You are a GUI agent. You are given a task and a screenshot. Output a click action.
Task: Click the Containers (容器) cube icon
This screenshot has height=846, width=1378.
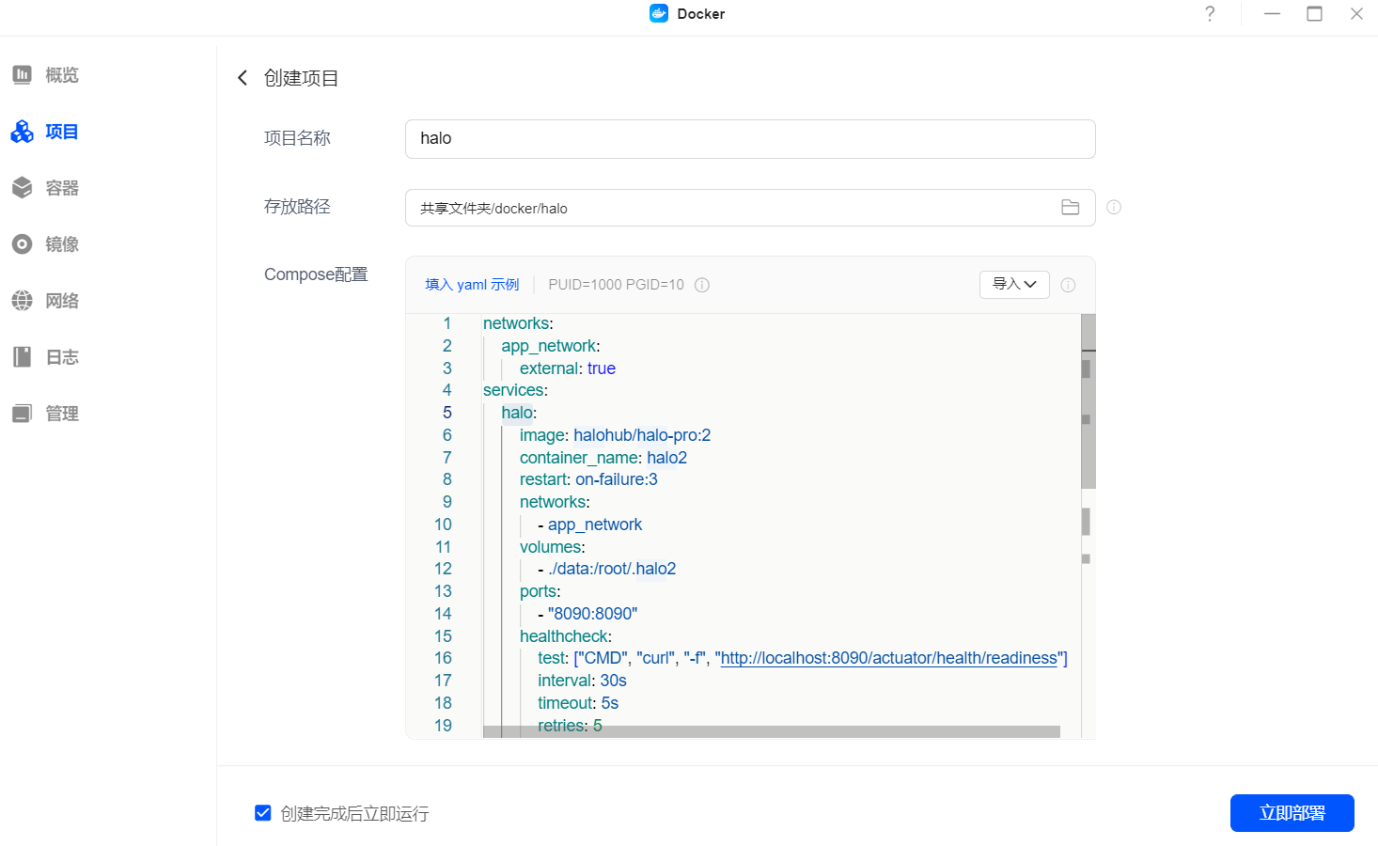click(22, 188)
